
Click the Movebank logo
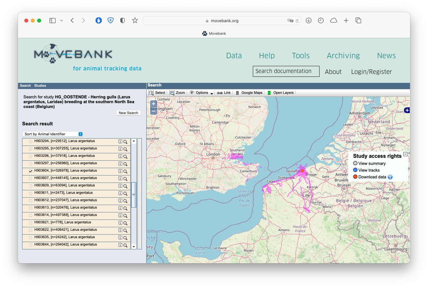point(73,54)
